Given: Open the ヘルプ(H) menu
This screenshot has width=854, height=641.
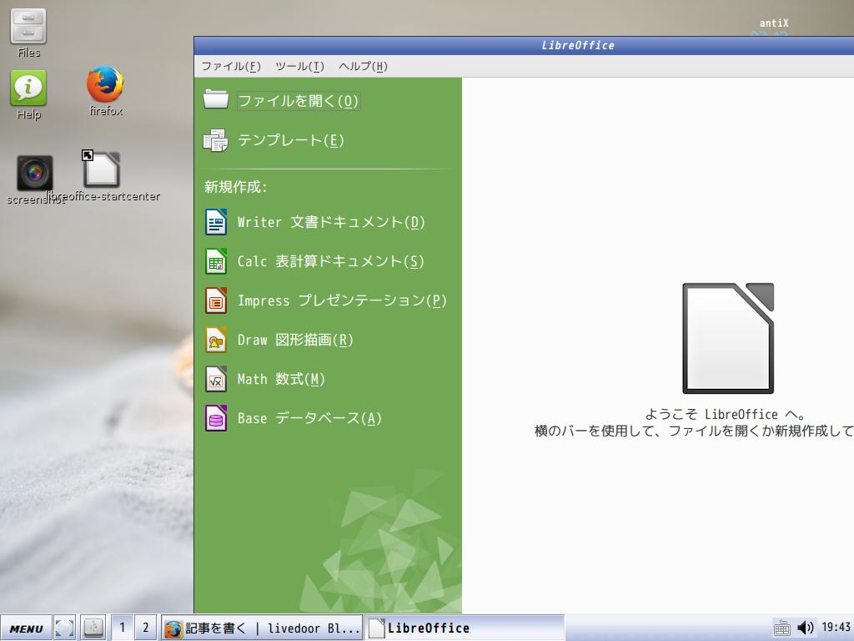Looking at the screenshot, I should pos(363,67).
